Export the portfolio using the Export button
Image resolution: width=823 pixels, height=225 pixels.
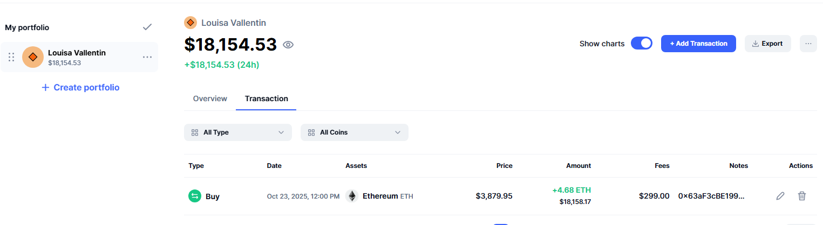coord(767,44)
